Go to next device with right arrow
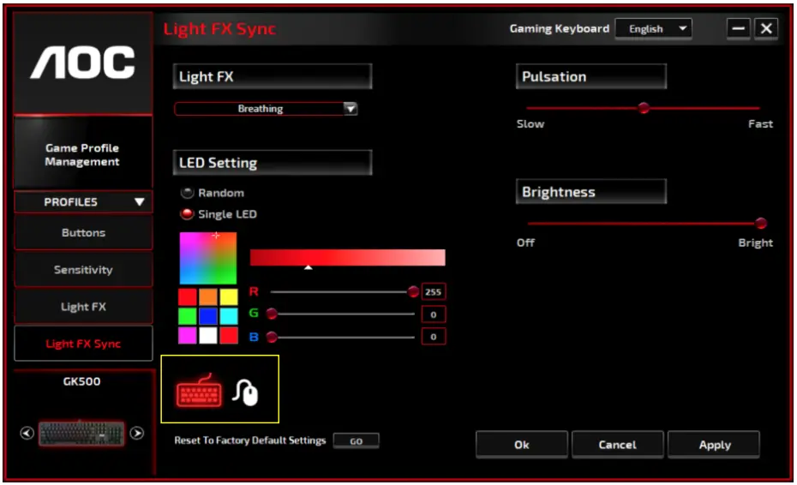The height and width of the screenshot is (485, 797). (x=137, y=433)
